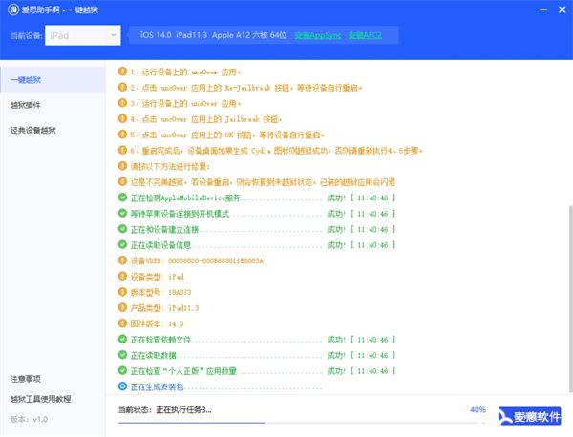The image size is (573, 437).
Task: Click the green check next to 正在检查依赖文件
Action: click(x=121, y=339)
